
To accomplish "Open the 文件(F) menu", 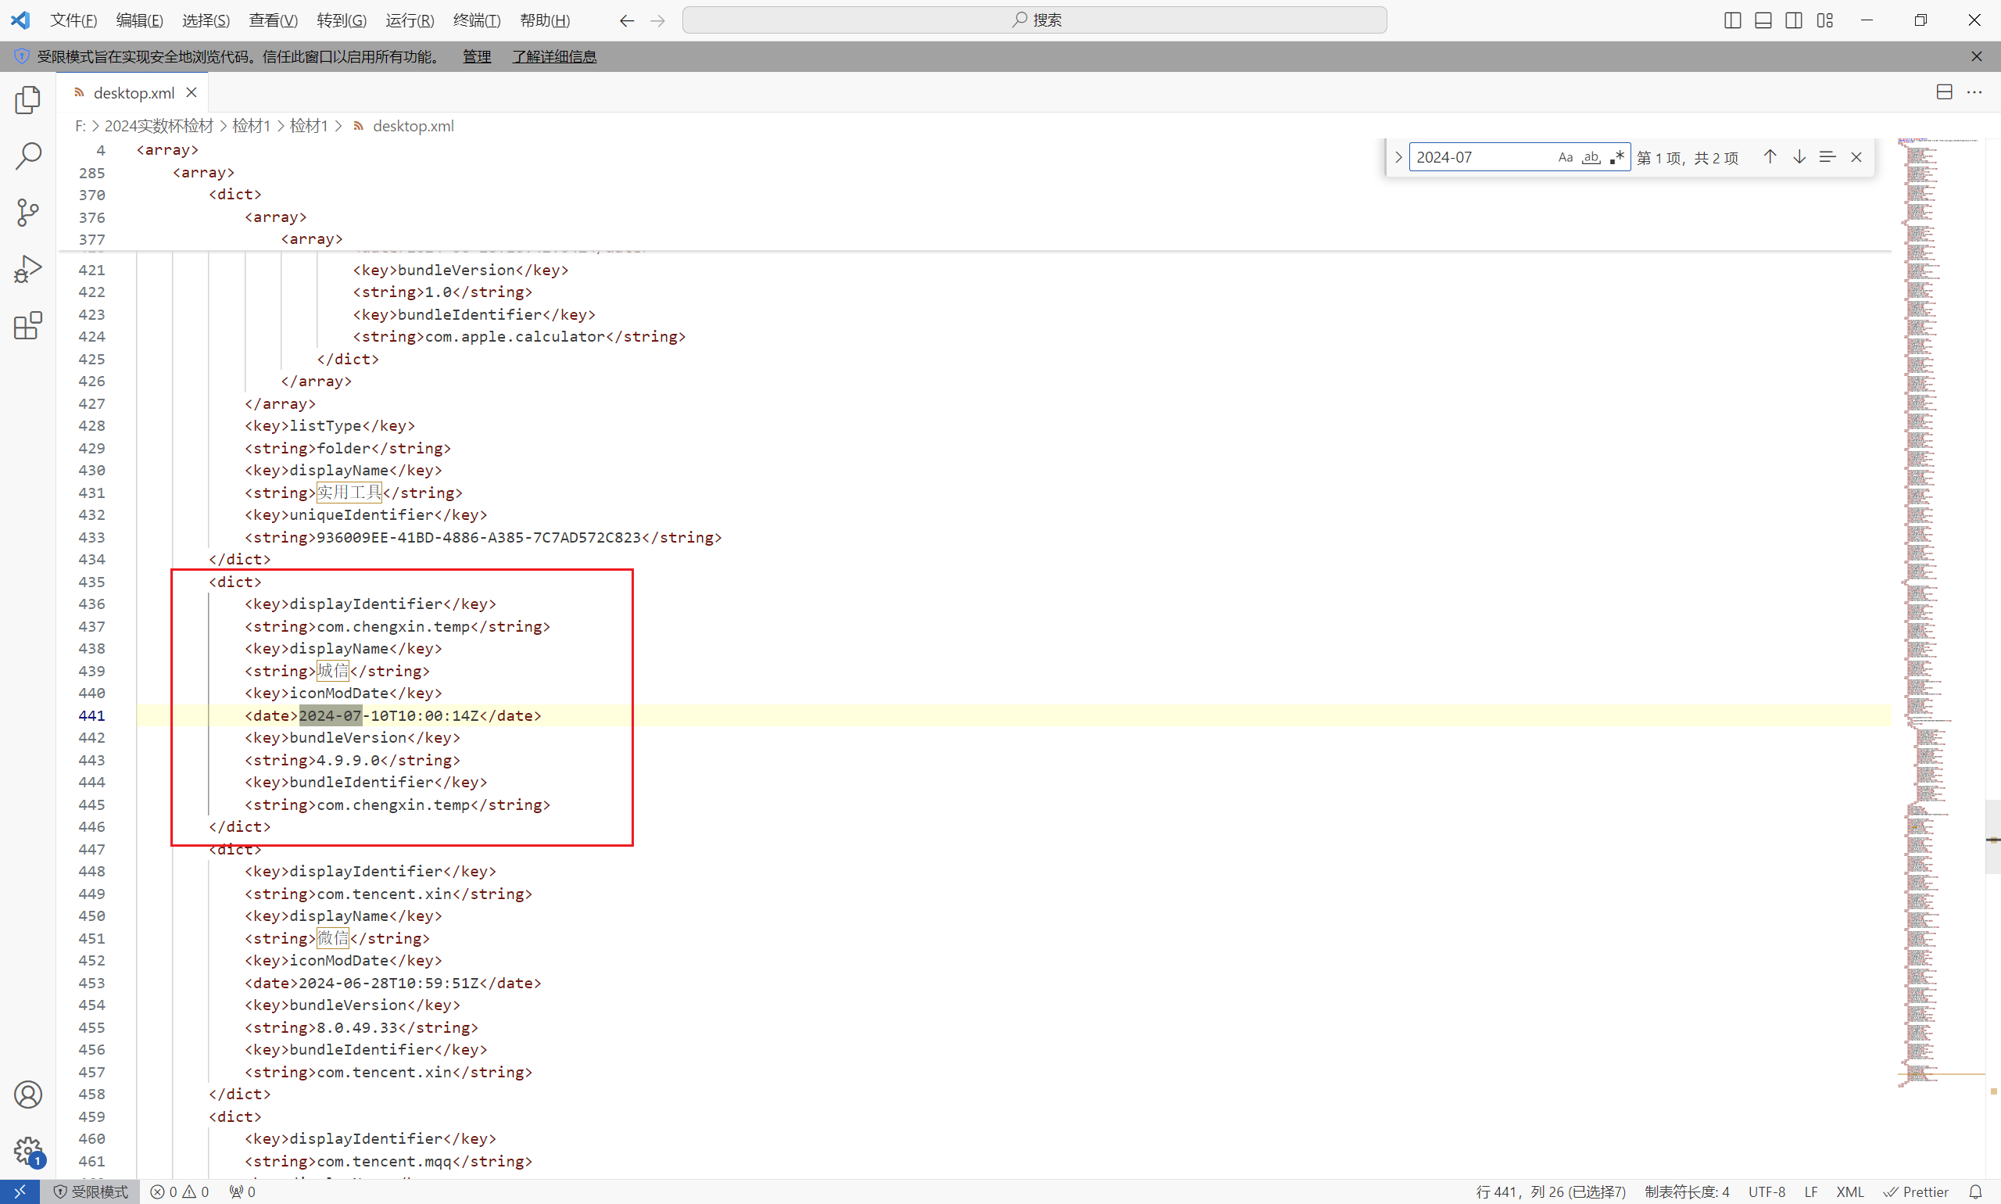I will 73,20.
